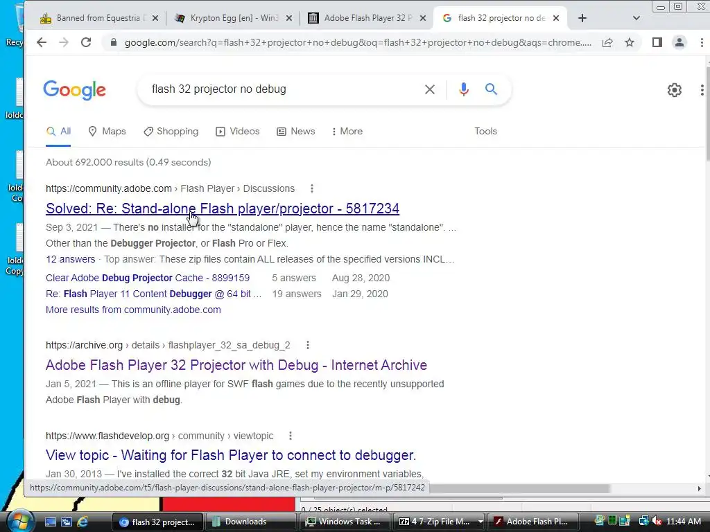The image size is (710, 532).
Task: Open options for archive.org result
Action: pyautogui.click(x=307, y=345)
